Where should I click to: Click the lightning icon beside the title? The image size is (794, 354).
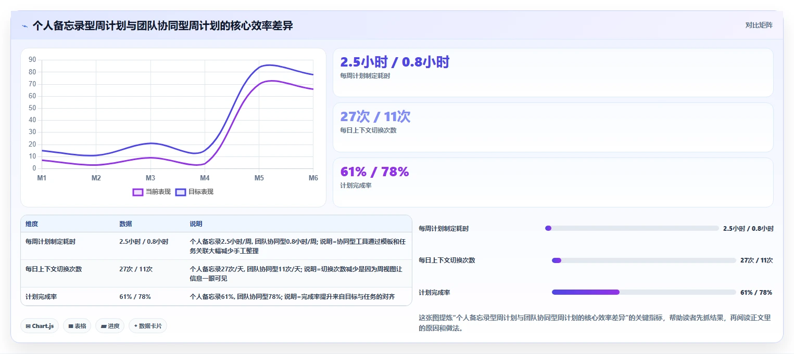[24, 25]
